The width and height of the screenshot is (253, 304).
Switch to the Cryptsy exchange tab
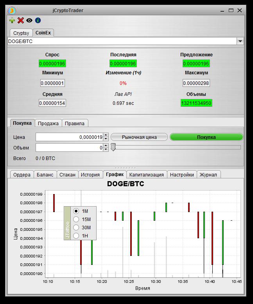21,33
